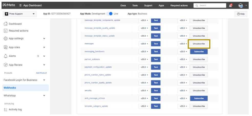The height and width of the screenshot is (116, 252).
Task: Expand the Alerts sidebar section
Action: [x=44, y=56]
